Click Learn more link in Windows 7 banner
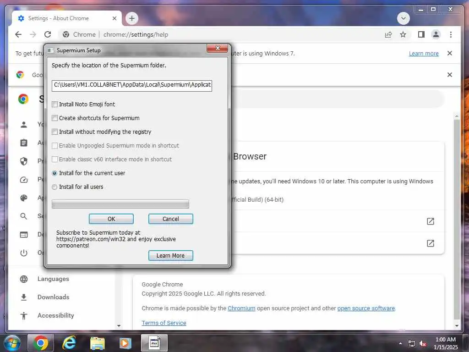The height and width of the screenshot is (352, 469). click(x=424, y=53)
